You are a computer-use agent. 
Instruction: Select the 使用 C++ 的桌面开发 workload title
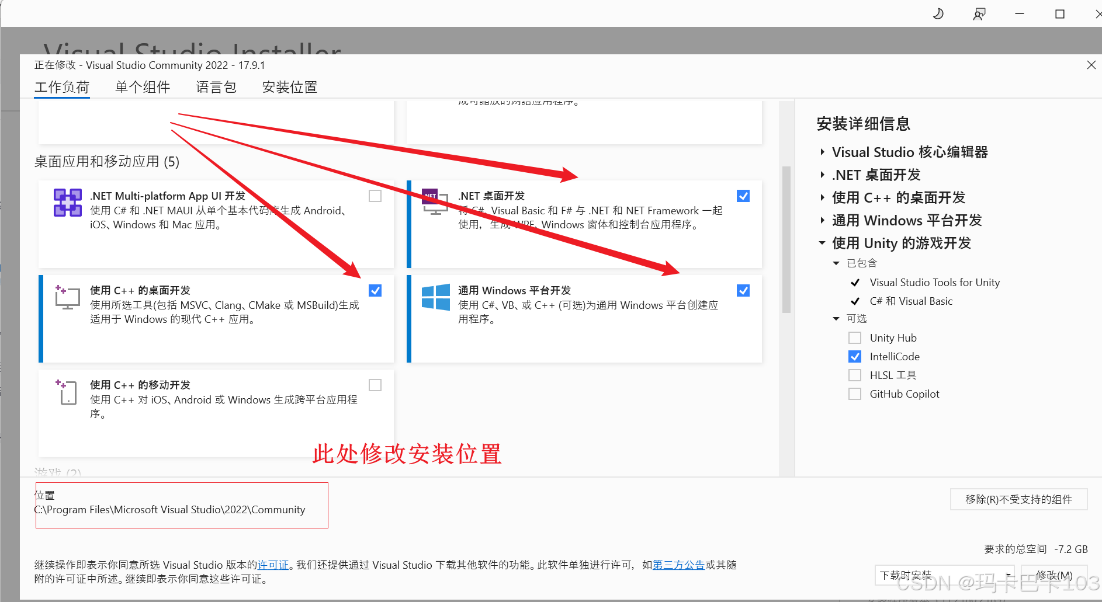click(140, 291)
